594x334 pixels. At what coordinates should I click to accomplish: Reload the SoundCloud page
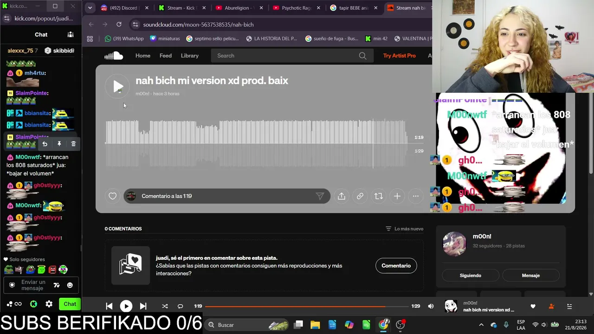(x=119, y=25)
